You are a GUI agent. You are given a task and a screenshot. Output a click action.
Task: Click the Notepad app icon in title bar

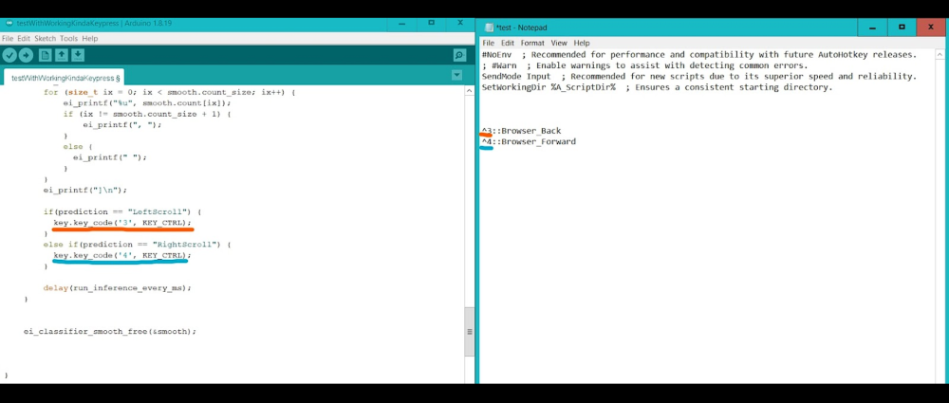point(489,28)
